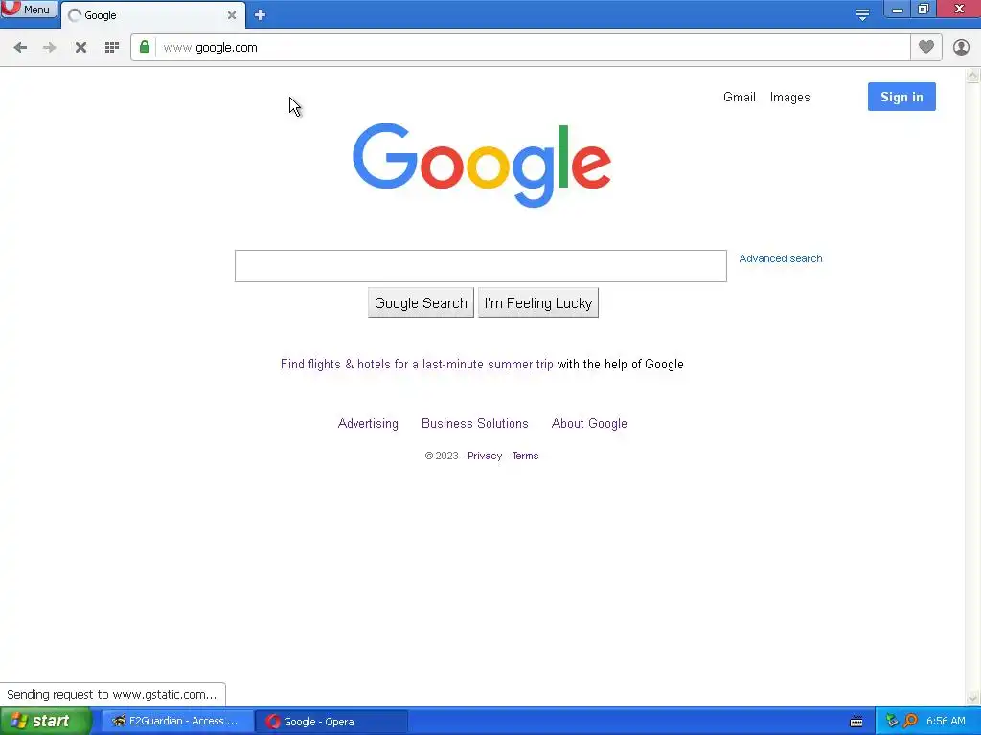
Task: Open the Gmail link
Action: [740, 97]
